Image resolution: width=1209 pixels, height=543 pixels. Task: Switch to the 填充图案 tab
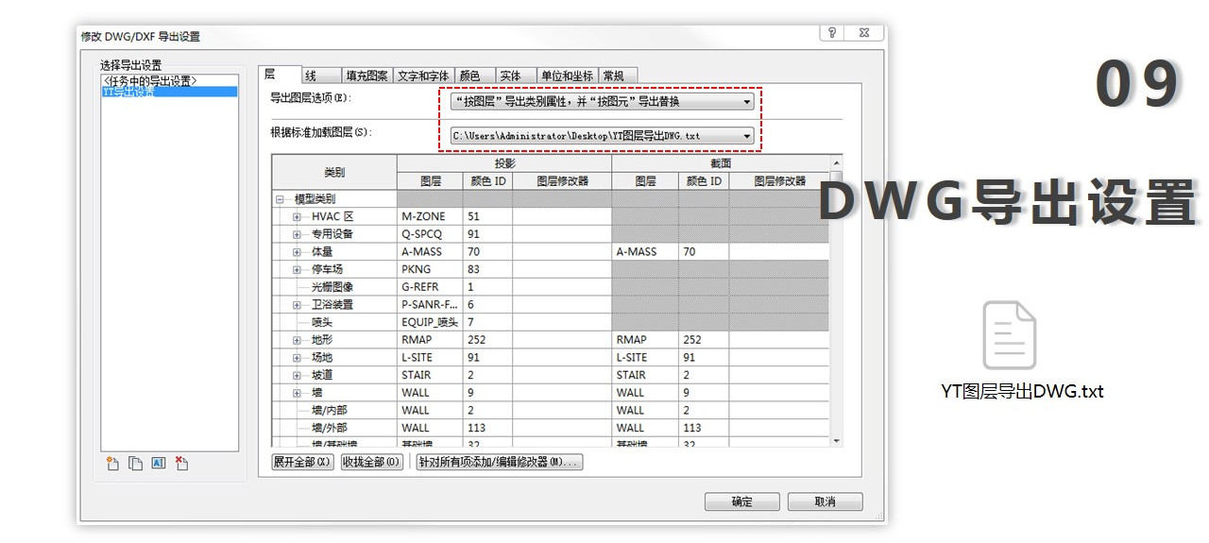point(367,76)
